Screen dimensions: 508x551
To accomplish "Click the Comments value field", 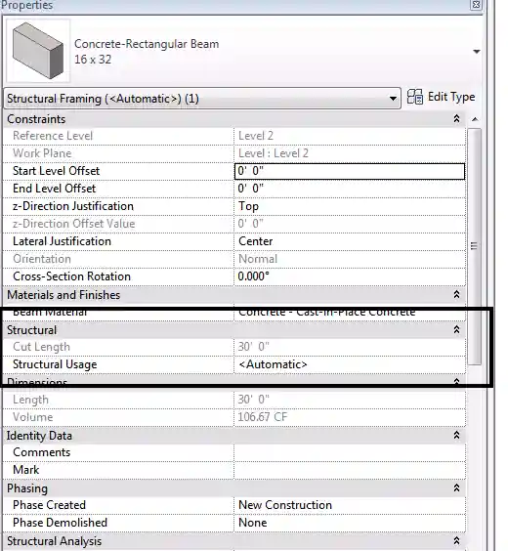I will [x=350, y=452].
